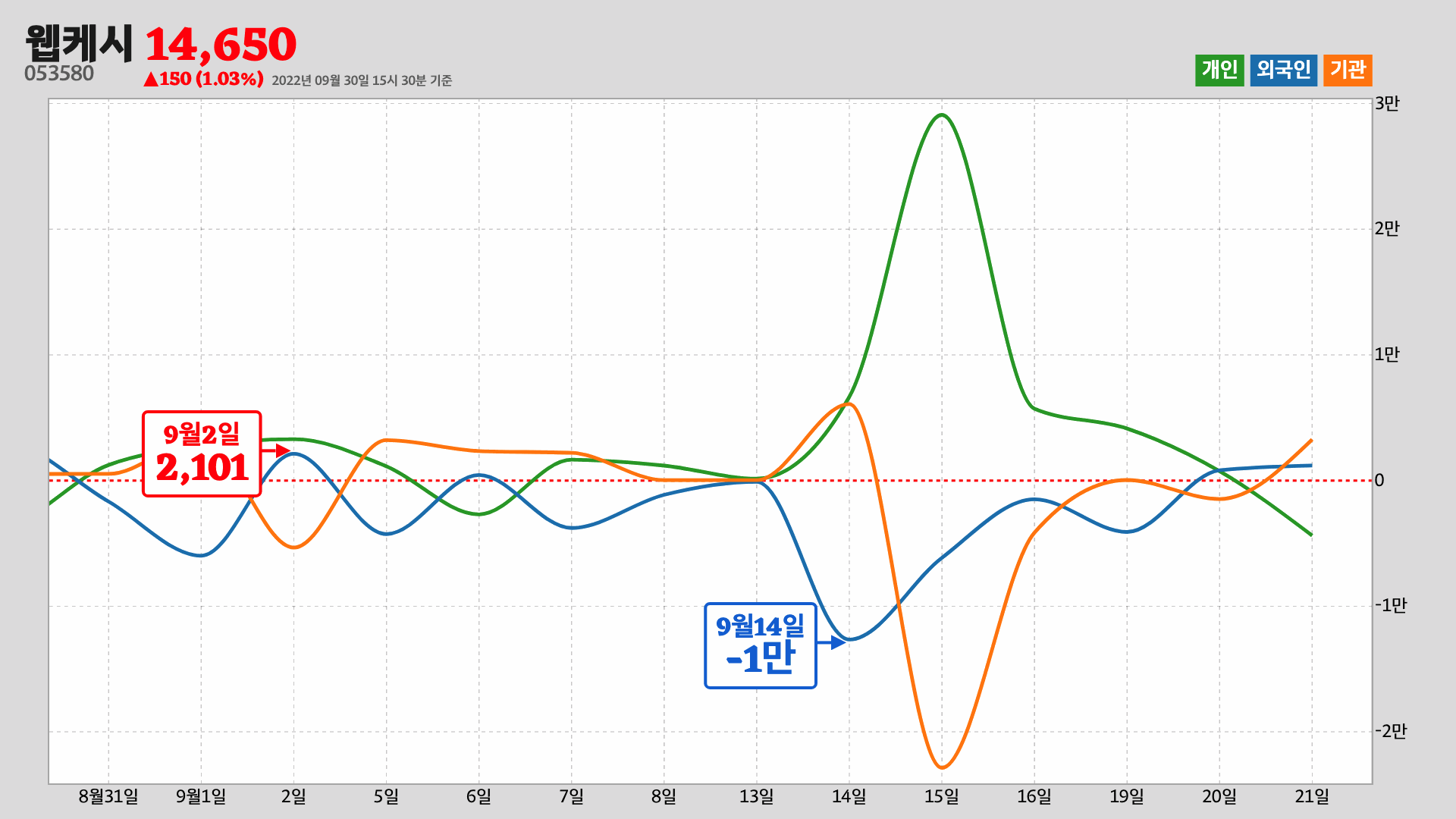
Task: Click the 8일 x-axis date label
Action: [x=664, y=796]
